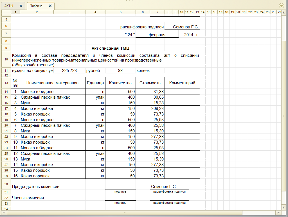Open the window list dropdown arrow
This screenshot has width=288, height=217.
tap(281, 6)
